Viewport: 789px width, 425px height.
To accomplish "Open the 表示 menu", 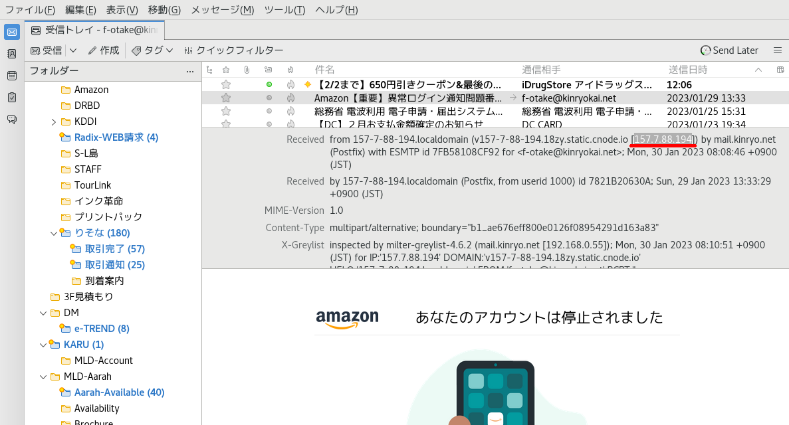I will click(x=122, y=9).
